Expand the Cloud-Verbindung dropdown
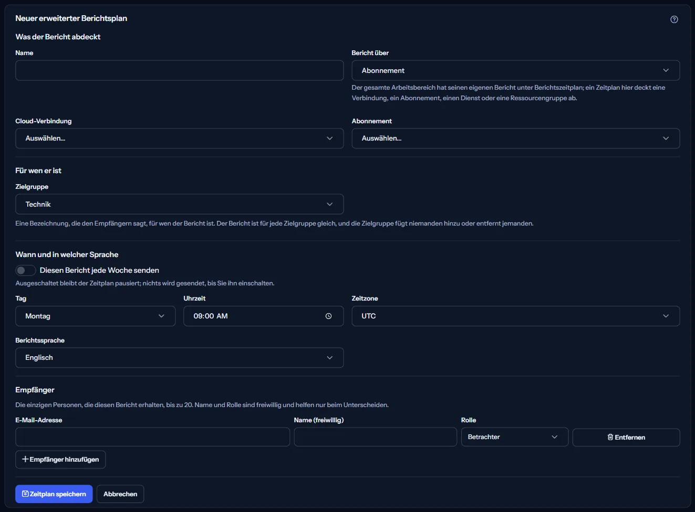The width and height of the screenshot is (695, 512). coord(179,138)
